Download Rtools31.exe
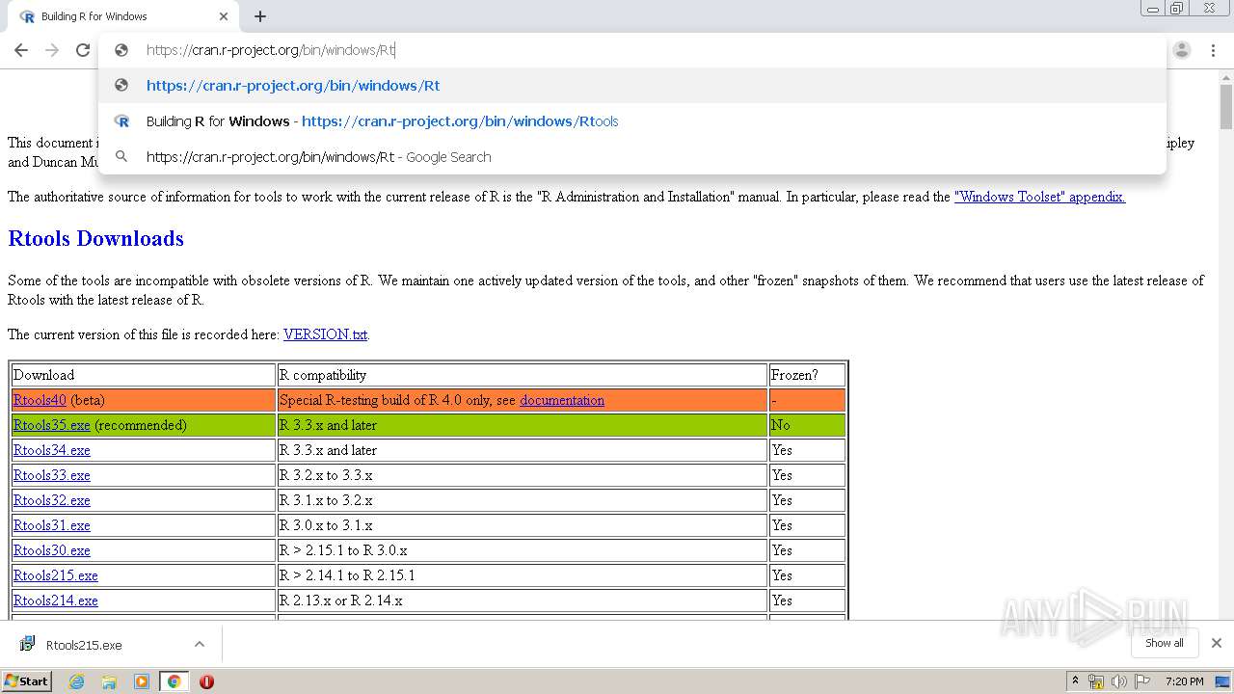 (x=52, y=525)
